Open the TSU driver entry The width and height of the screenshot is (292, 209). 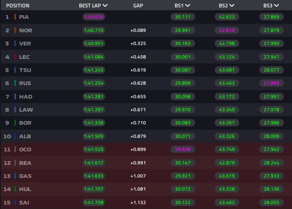[25, 70]
